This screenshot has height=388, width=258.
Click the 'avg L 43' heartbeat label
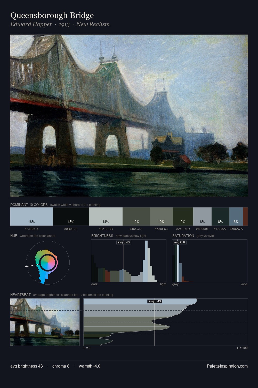(155, 301)
